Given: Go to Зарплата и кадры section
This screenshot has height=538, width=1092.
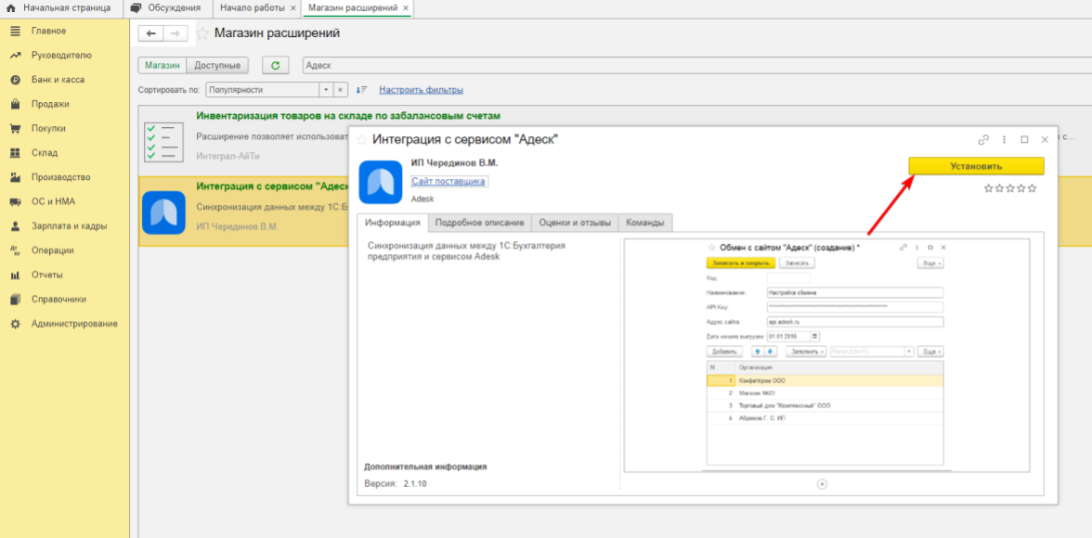Looking at the screenshot, I should tap(69, 226).
